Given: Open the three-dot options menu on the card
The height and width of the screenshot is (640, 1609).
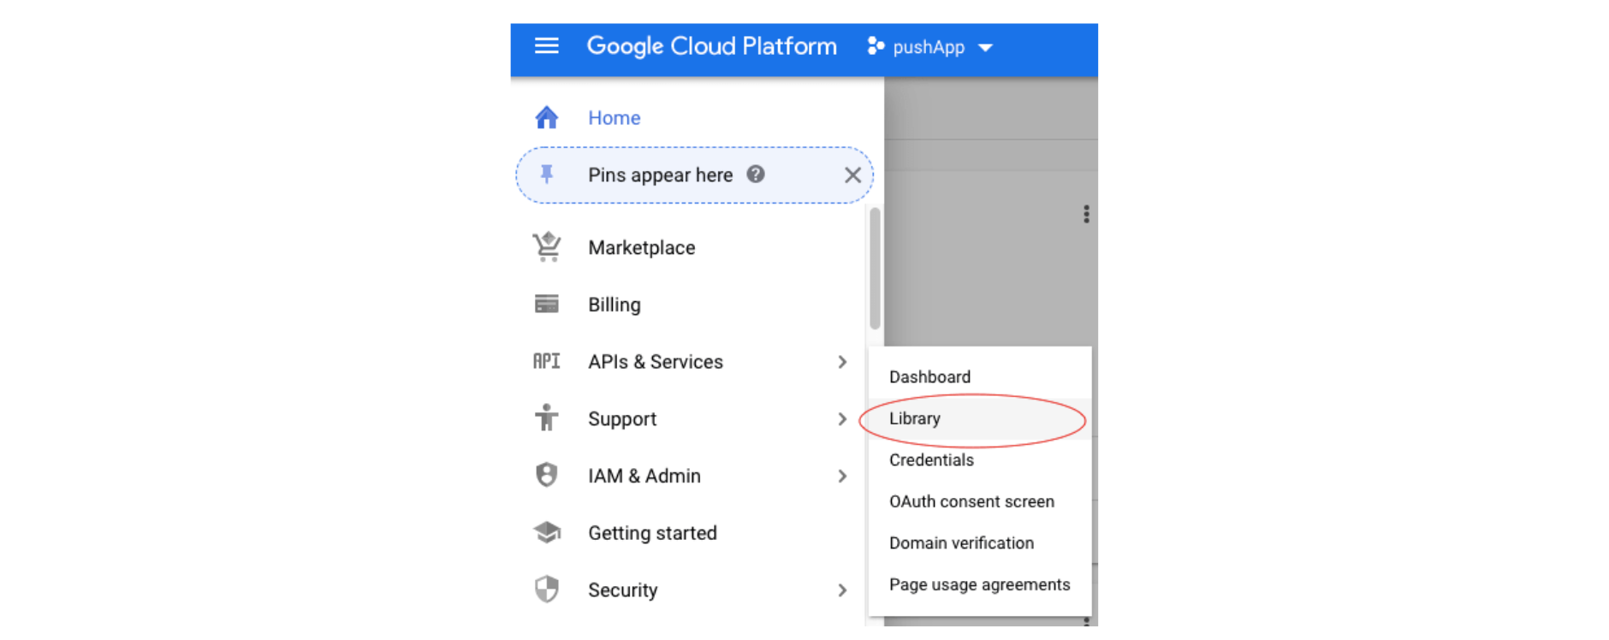Looking at the screenshot, I should coord(1086,214).
